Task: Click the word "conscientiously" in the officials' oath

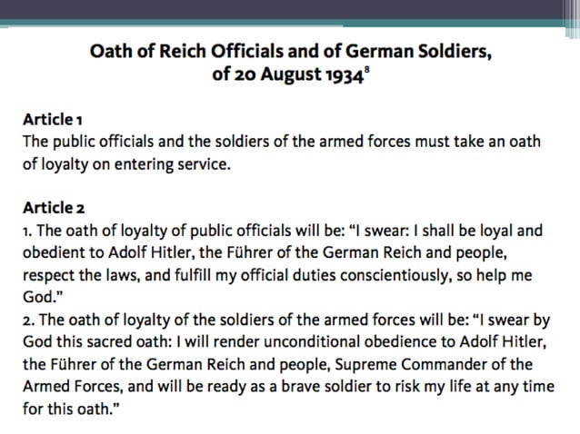Action: point(394,275)
